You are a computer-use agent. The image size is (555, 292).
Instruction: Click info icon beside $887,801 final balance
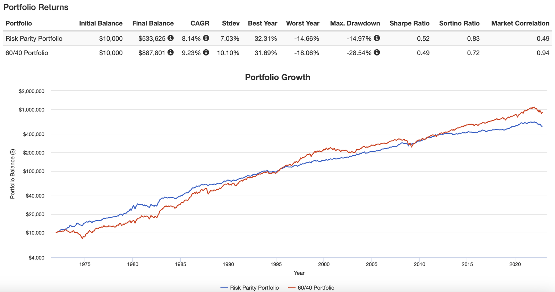tap(170, 52)
